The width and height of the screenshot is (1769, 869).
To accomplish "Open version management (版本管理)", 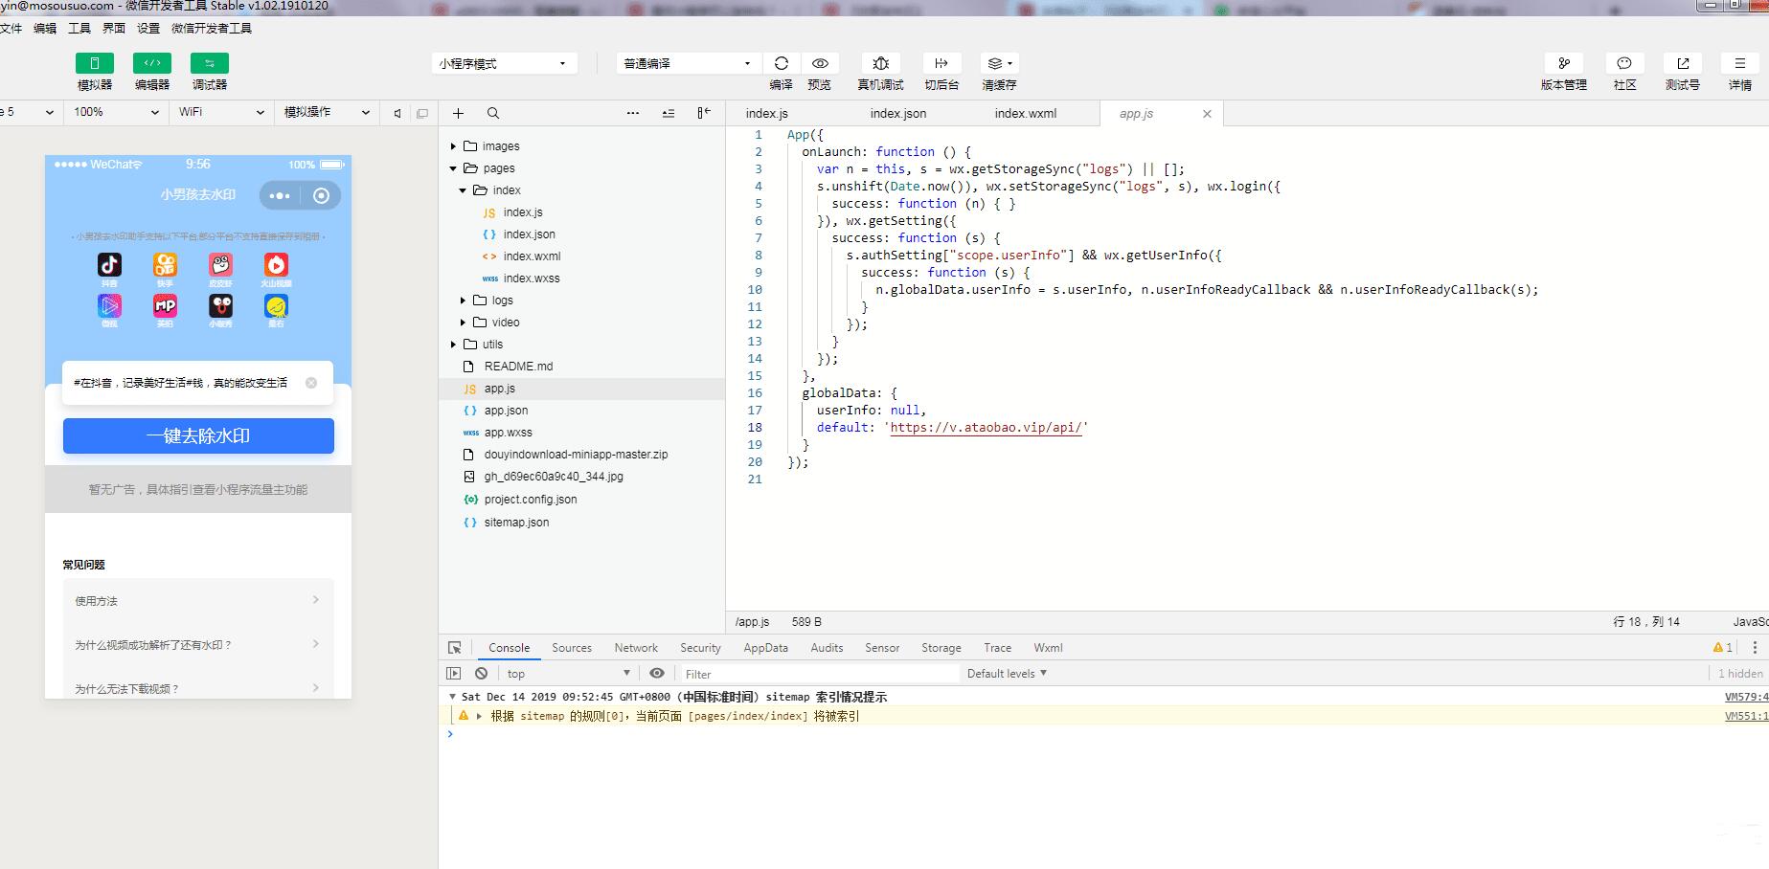I will click(x=1563, y=63).
